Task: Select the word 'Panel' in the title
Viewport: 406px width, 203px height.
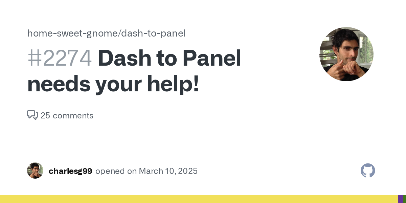Action: click(x=212, y=58)
